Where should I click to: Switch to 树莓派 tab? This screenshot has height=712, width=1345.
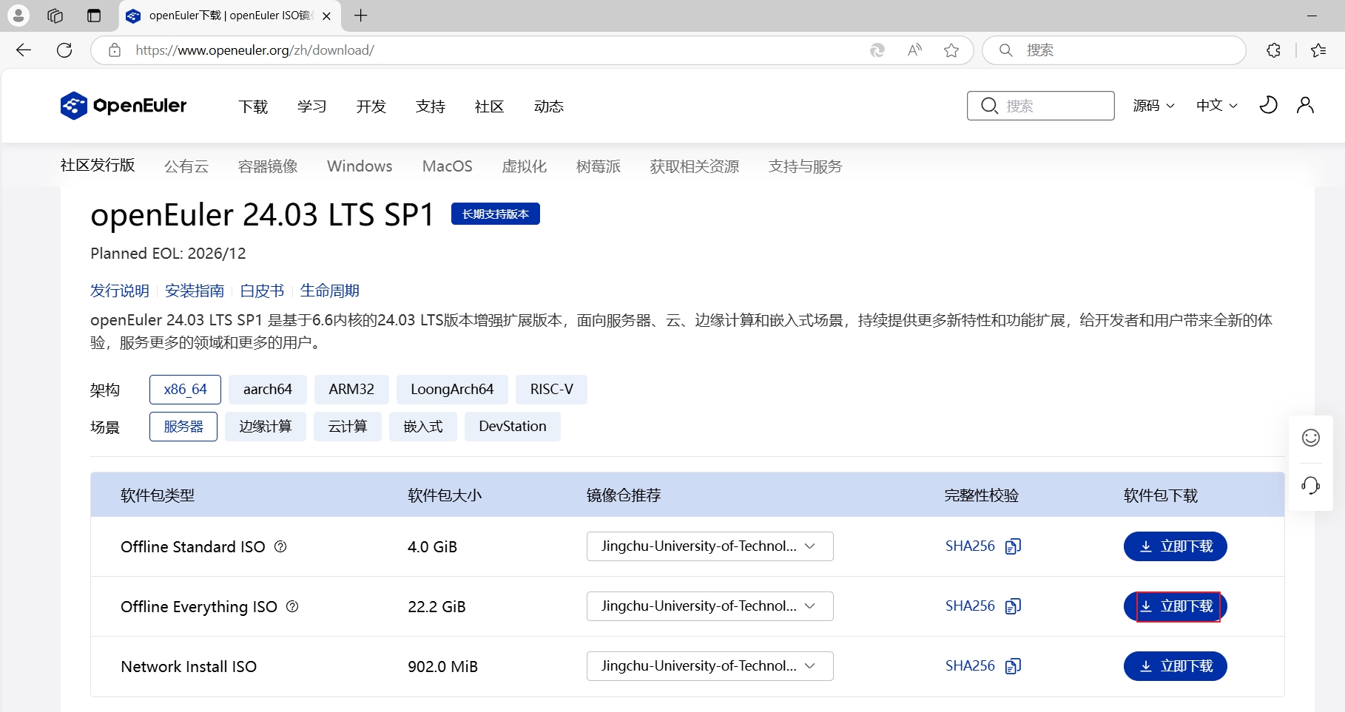tap(599, 166)
